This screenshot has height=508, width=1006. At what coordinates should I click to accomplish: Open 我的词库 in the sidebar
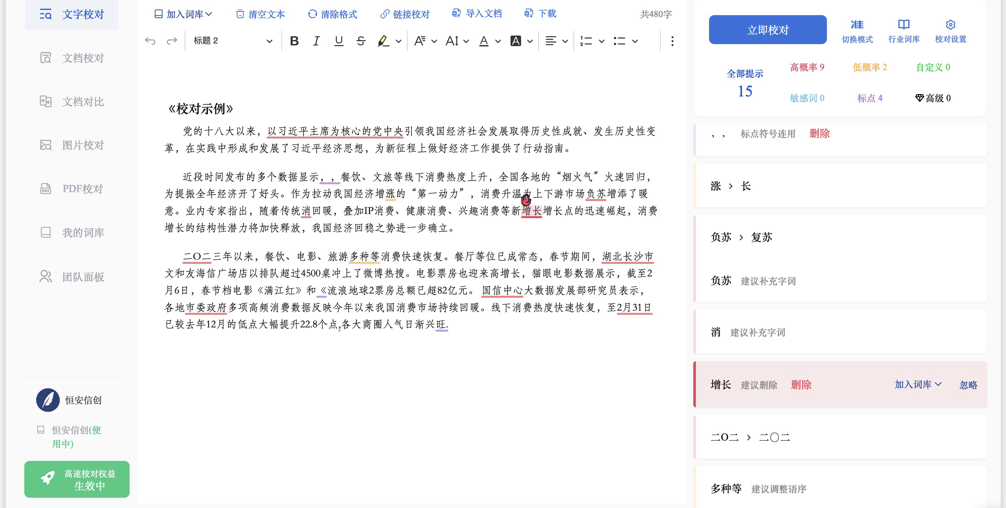tap(72, 233)
